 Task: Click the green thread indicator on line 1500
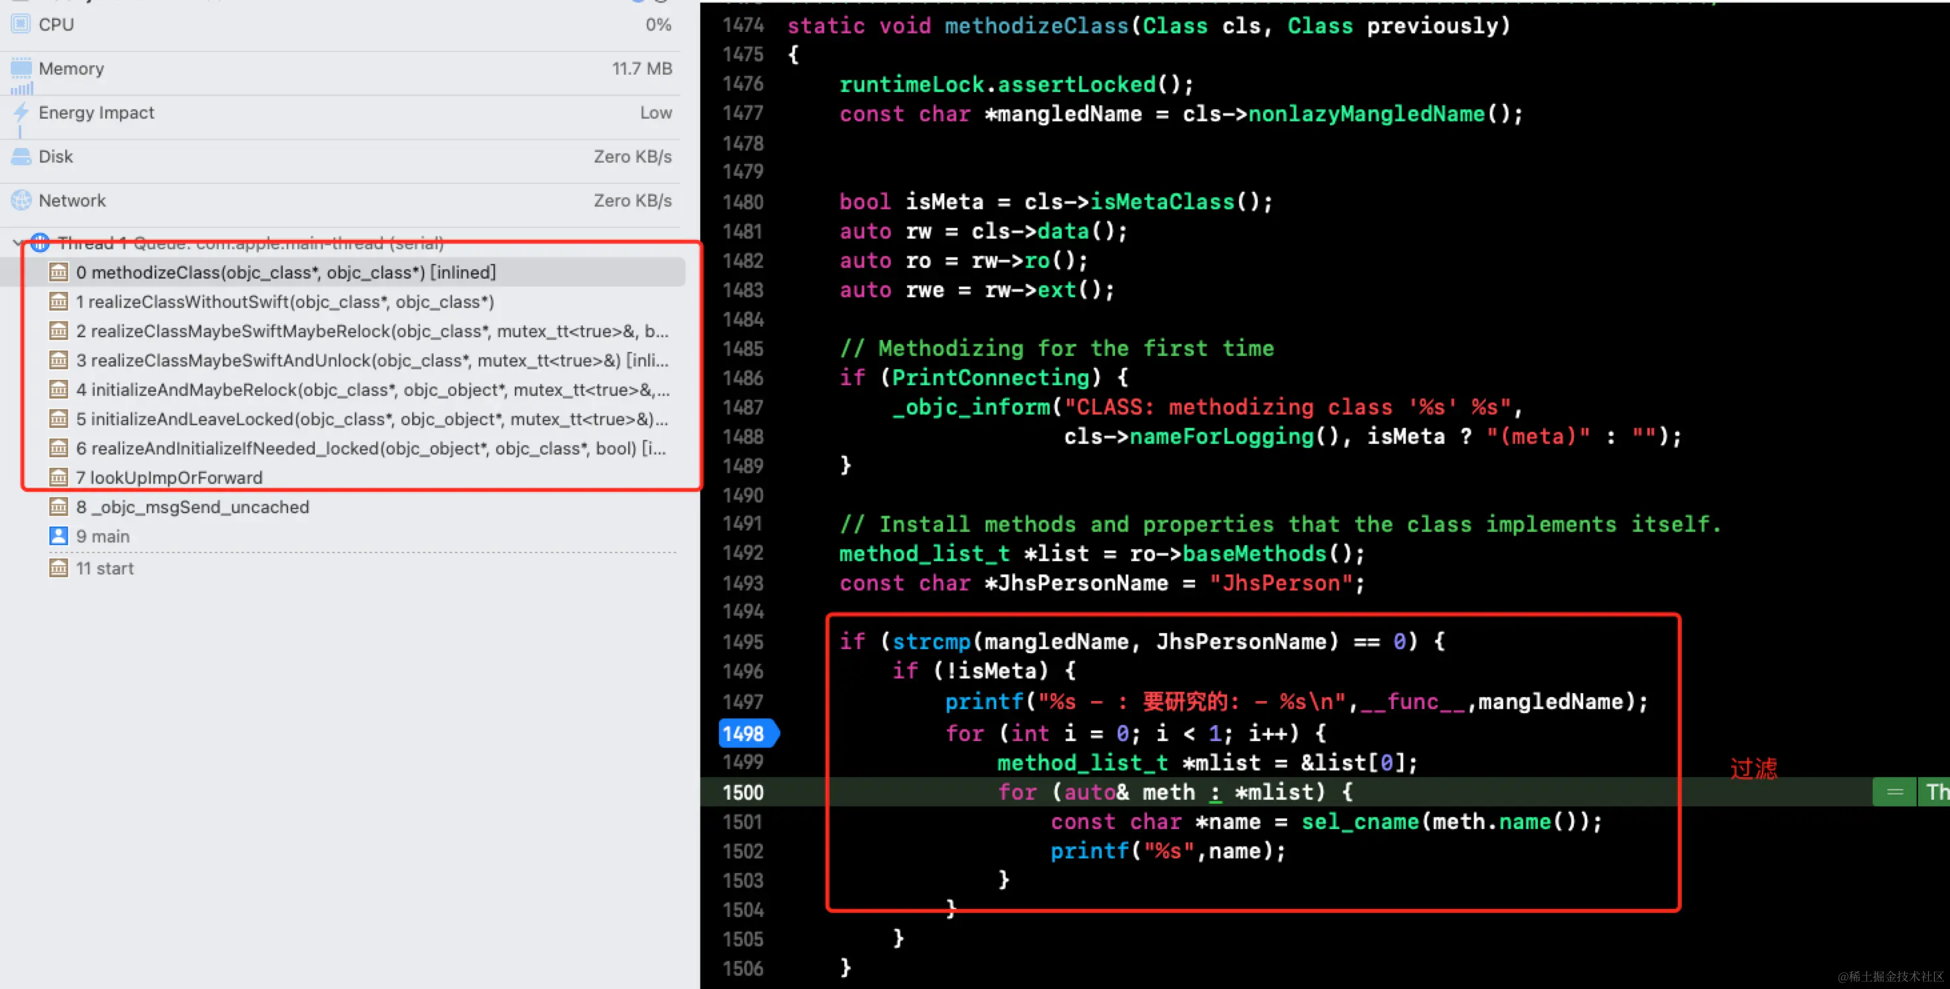(1894, 792)
